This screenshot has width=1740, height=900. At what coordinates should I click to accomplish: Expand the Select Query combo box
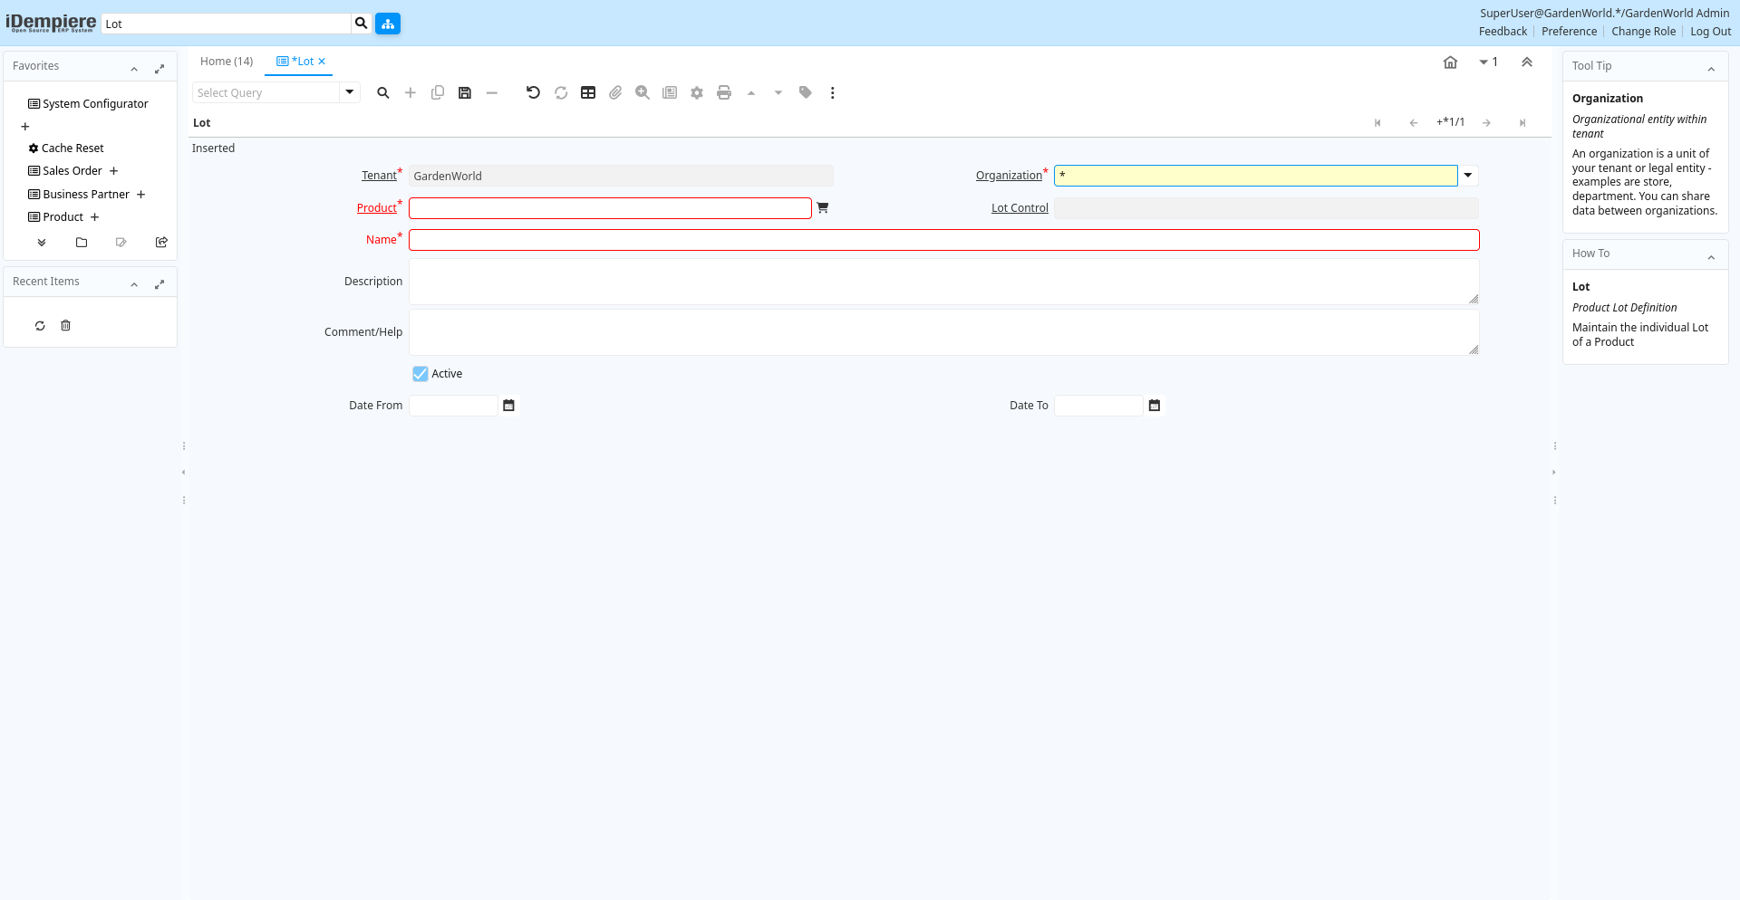pyautogui.click(x=350, y=92)
